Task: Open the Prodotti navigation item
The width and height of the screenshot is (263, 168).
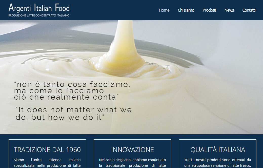Action: tap(209, 10)
